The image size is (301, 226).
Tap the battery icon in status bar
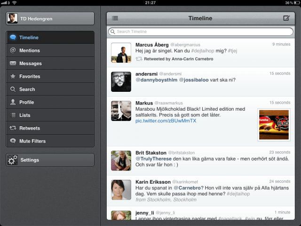(297, 3)
